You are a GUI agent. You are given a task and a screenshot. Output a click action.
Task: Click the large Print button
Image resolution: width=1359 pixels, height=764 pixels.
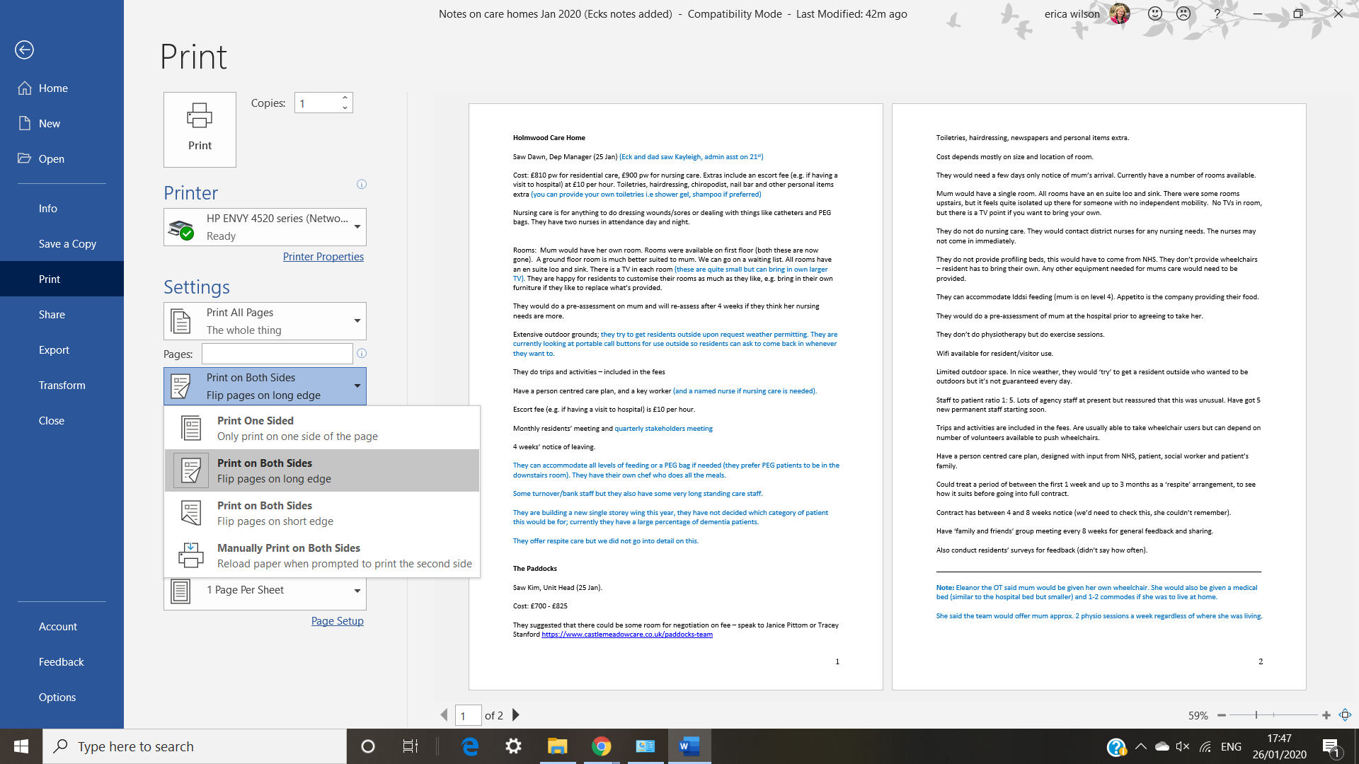(200, 129)
